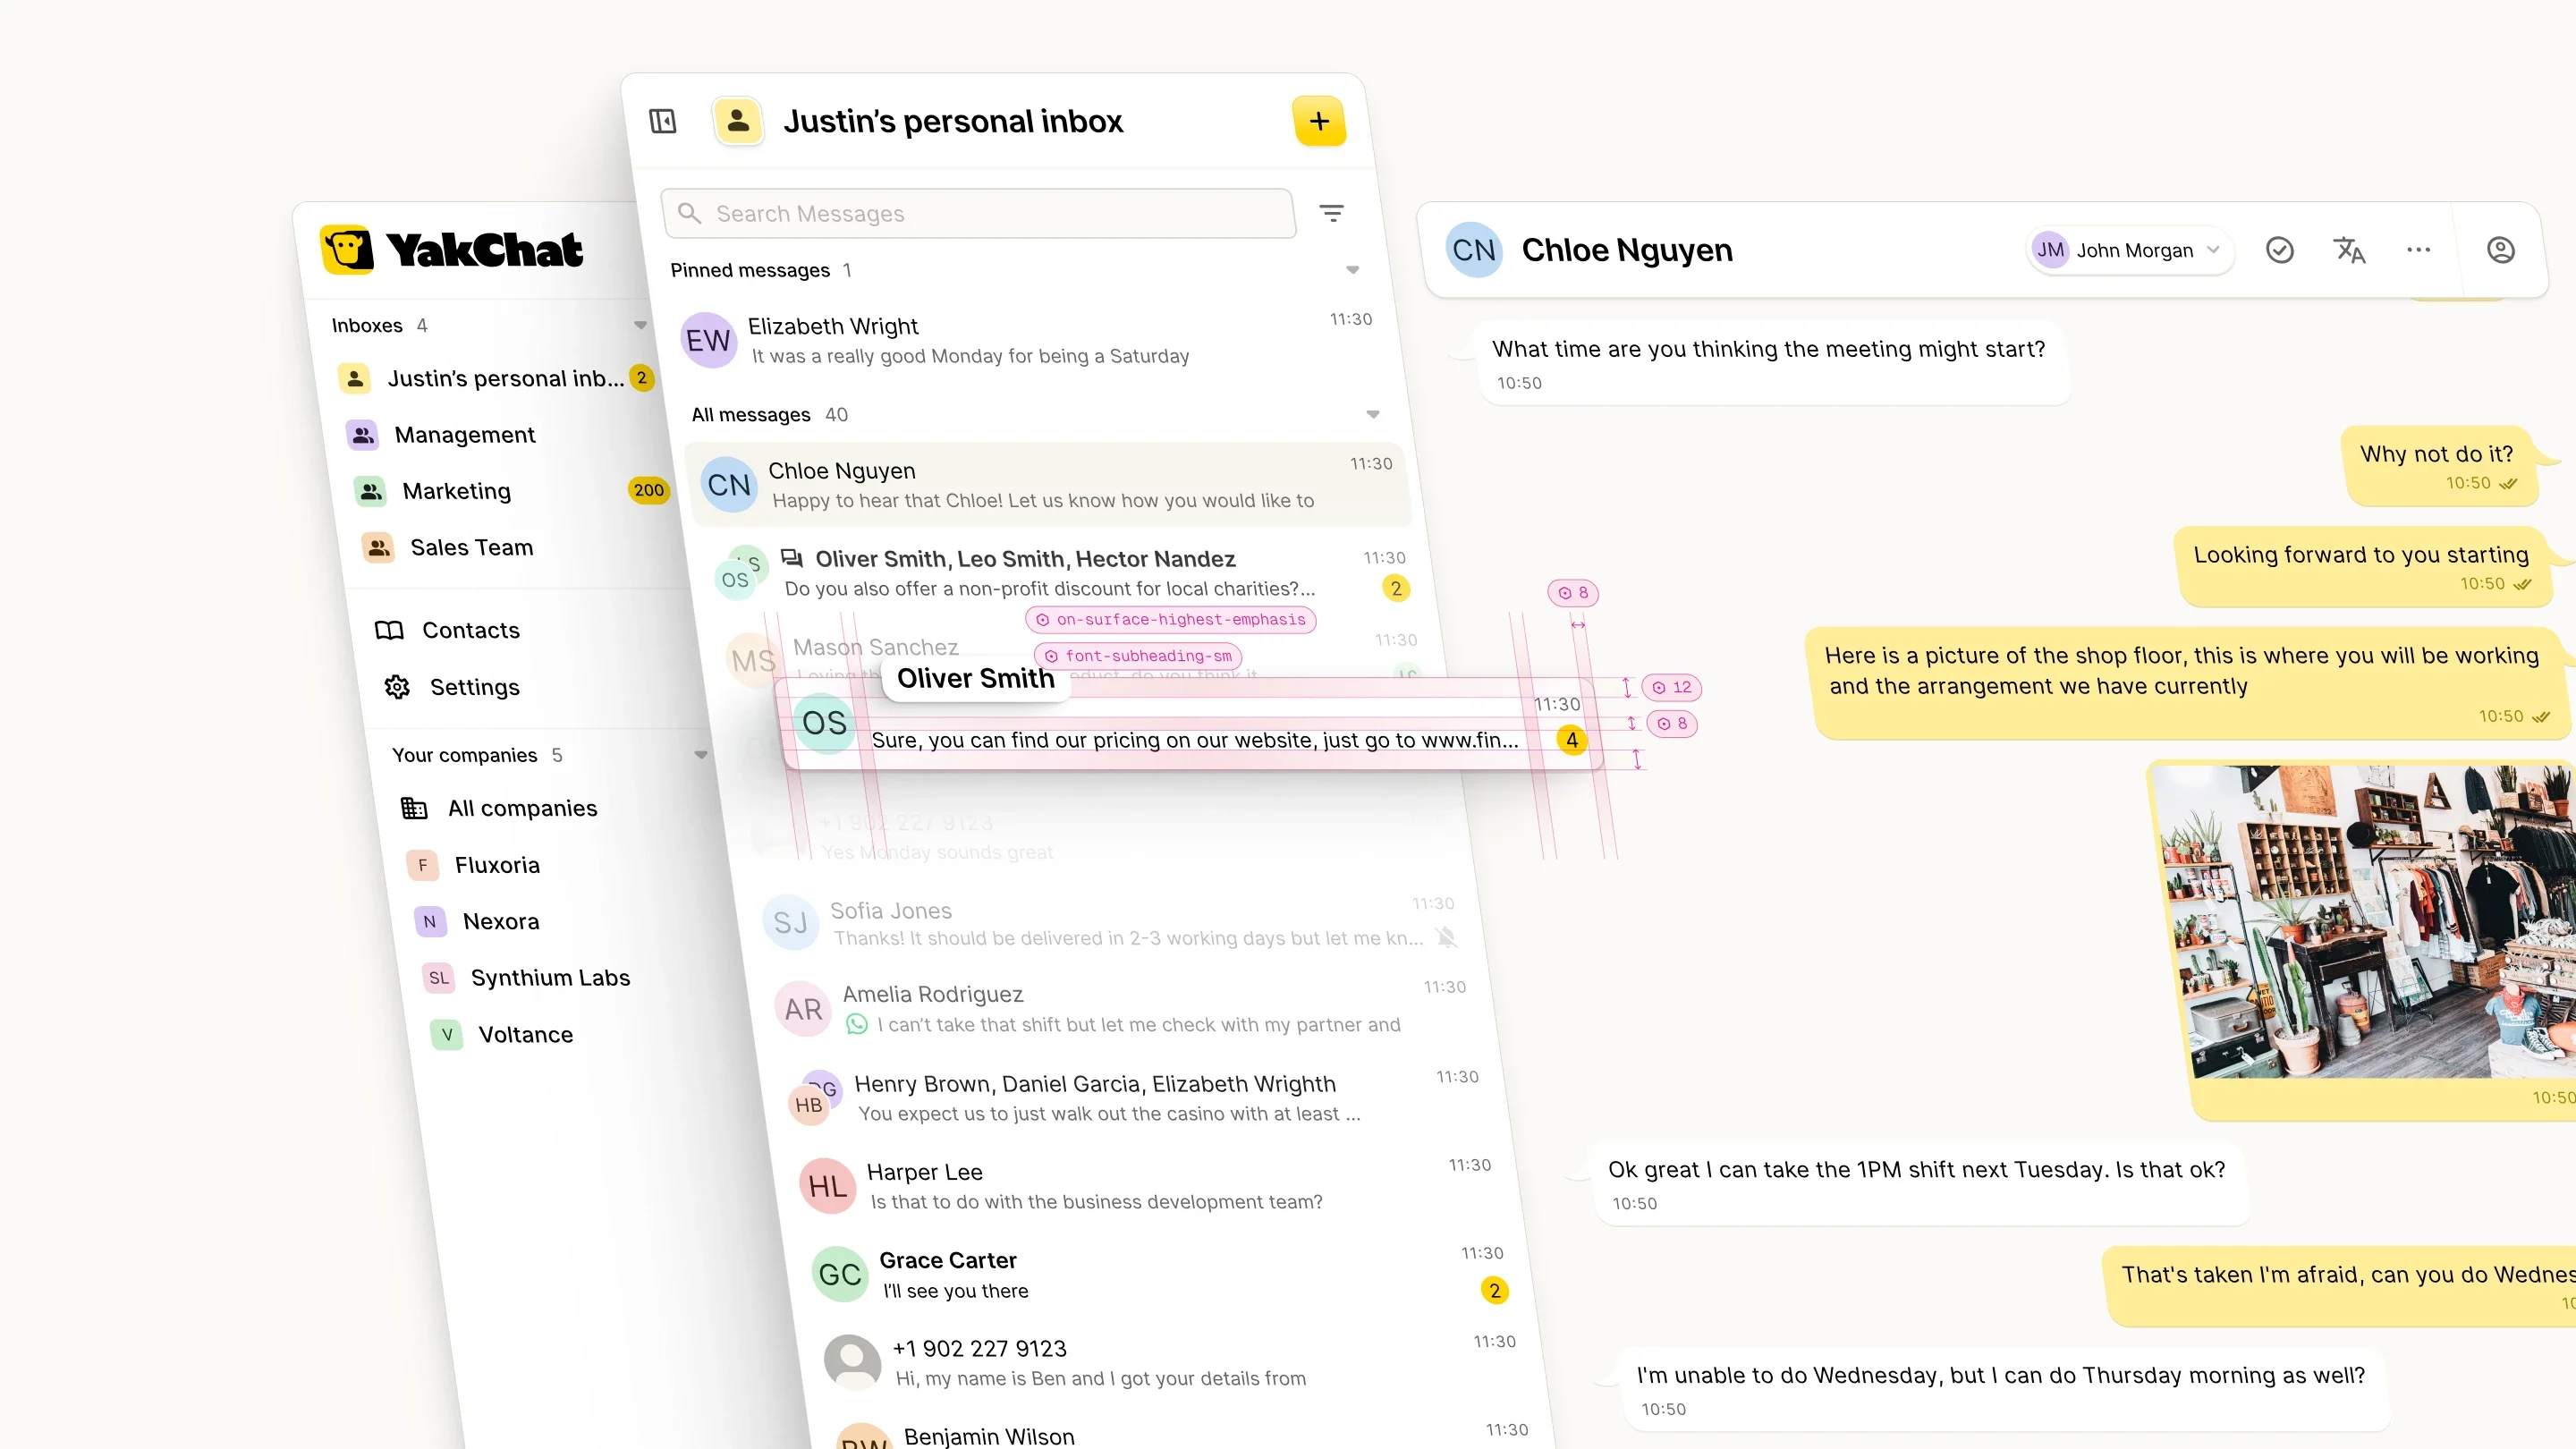Viewport: 2576px width, 1449px height.
Task: Select Justin's personal inbox avatar
Action: [739, 121]
